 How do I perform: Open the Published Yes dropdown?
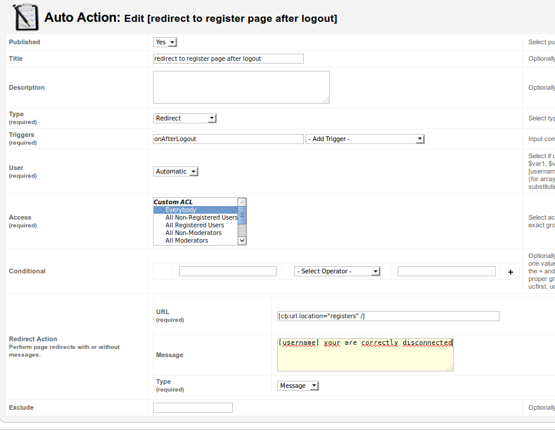tap(165, 43)
